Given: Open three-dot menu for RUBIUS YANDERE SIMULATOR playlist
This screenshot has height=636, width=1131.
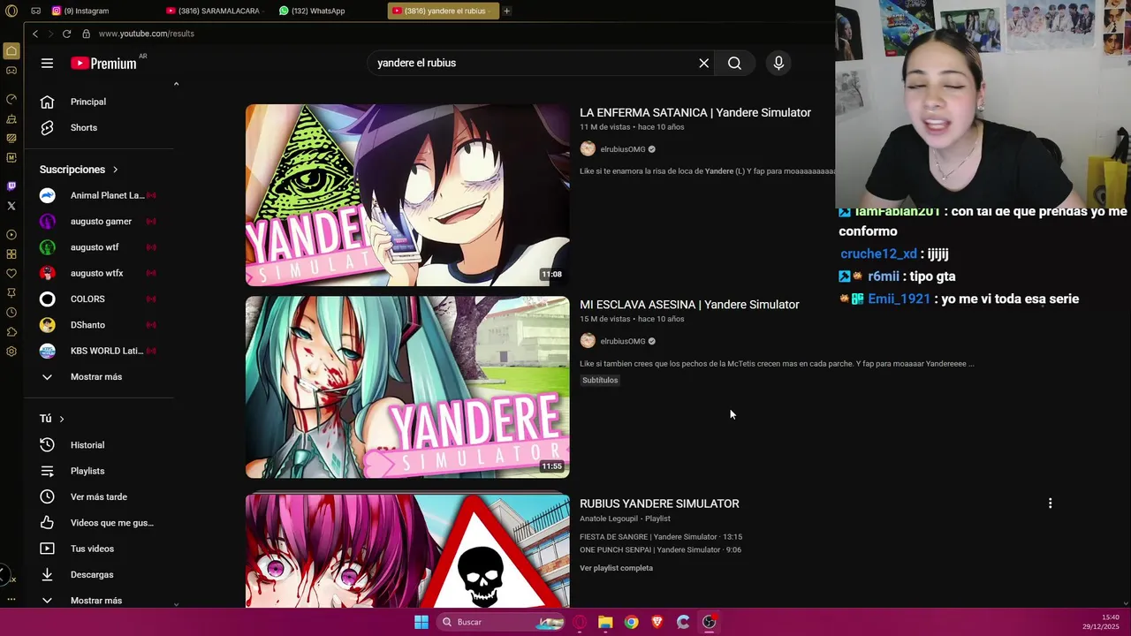Looking at the screenshot, I should [1050, 503].
